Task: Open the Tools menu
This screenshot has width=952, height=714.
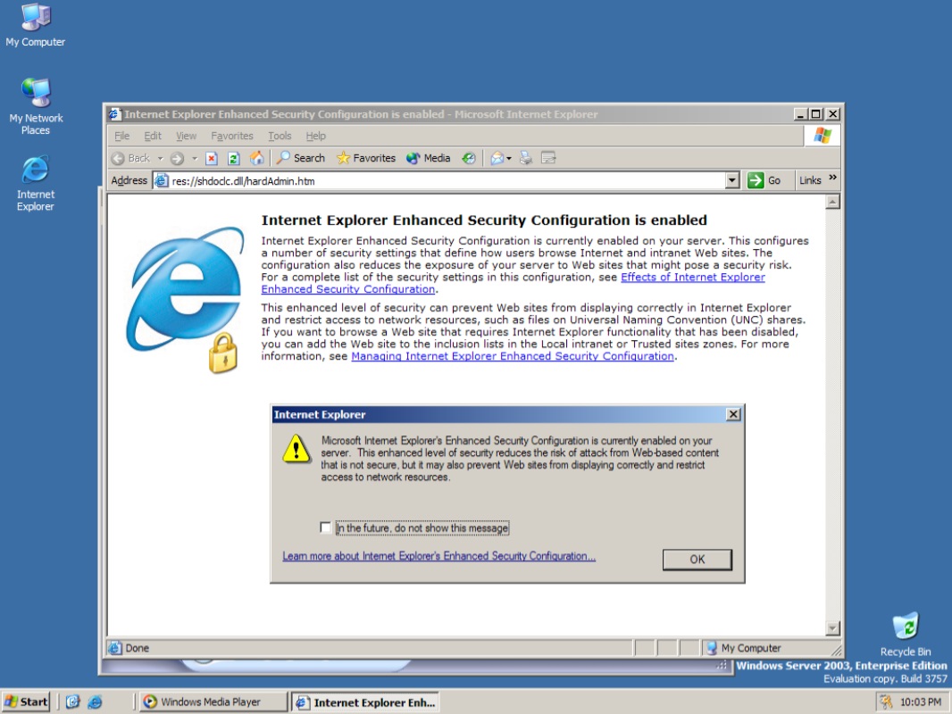Action: 280,136
